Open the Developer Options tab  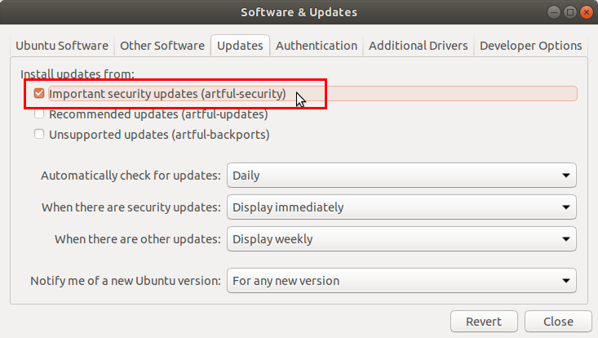click(x=530, y=46)
